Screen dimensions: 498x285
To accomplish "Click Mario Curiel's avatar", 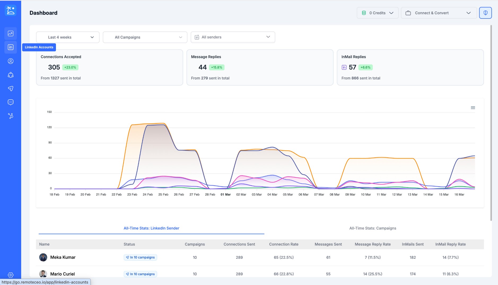I will pyautogui.click(x=43, y=274).
